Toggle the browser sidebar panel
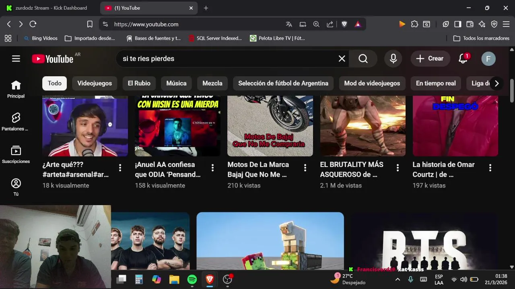Screen dimensions: 515x289 pos(457,24)
